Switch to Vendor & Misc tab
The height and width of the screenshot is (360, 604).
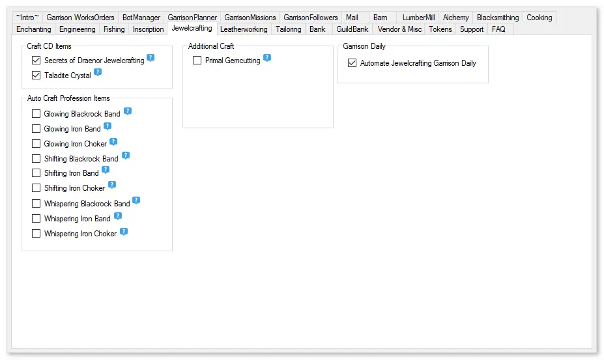pyautogui.click(x=399, y=29)
